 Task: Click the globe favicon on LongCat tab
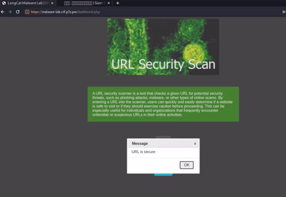(4, 3)
